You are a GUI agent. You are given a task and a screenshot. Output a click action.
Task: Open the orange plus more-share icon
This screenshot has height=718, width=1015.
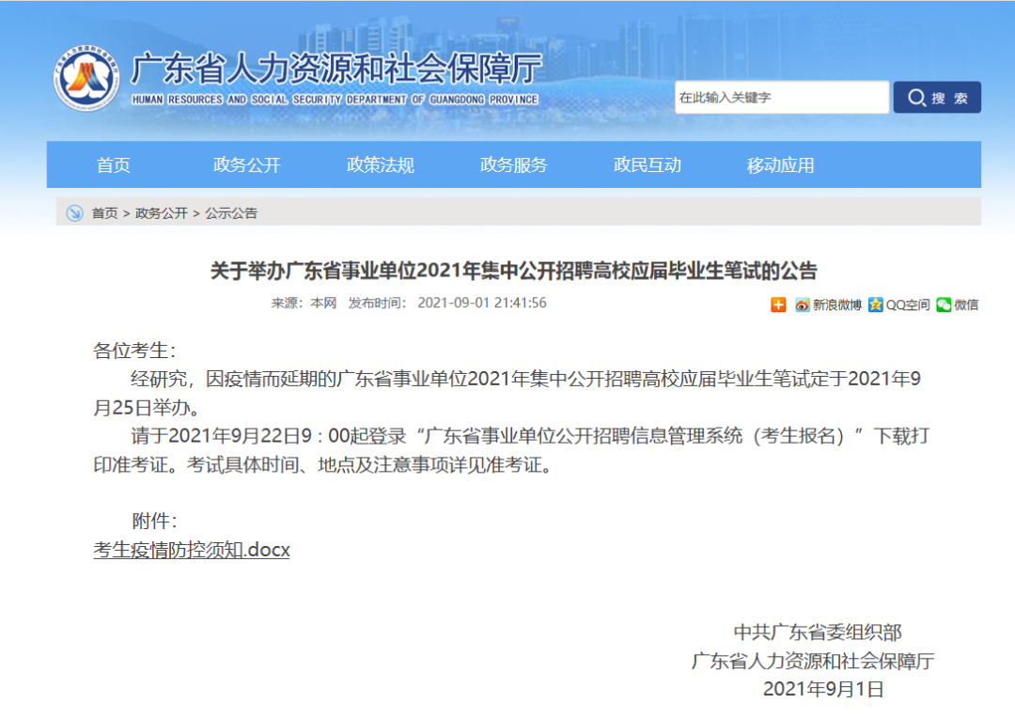pos(778,304)
